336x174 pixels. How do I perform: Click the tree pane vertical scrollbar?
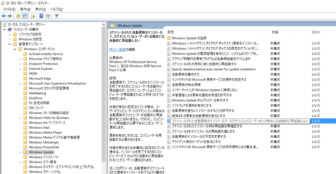click(104, 94)
